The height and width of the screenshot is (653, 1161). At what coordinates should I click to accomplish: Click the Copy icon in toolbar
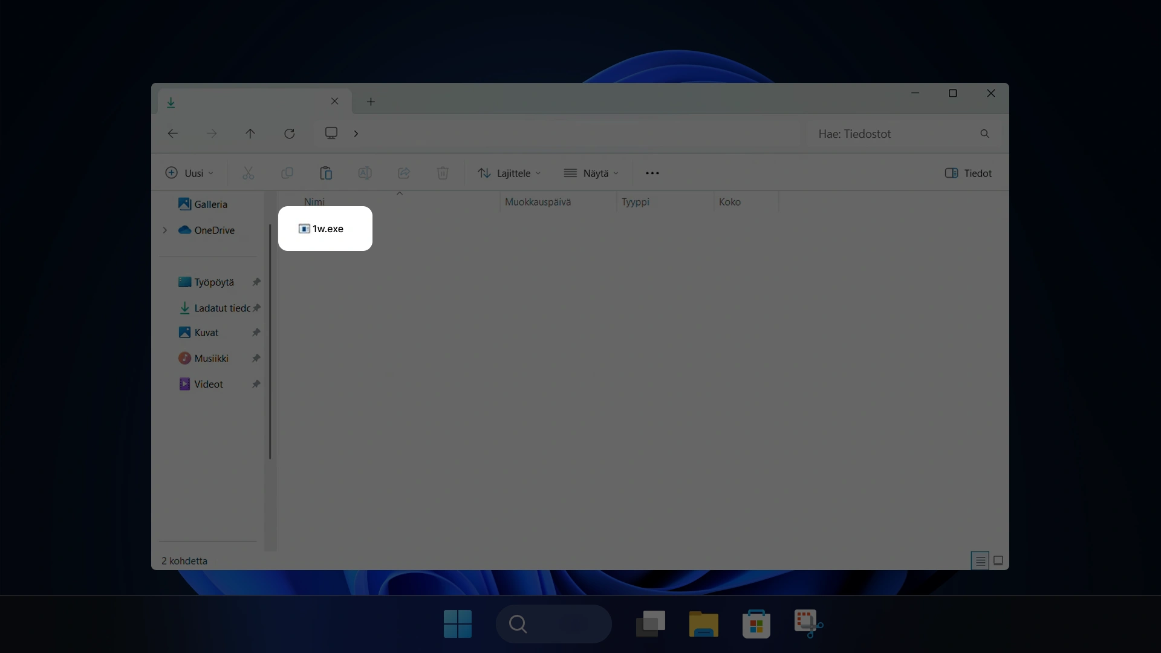click(x=287, y=173)
